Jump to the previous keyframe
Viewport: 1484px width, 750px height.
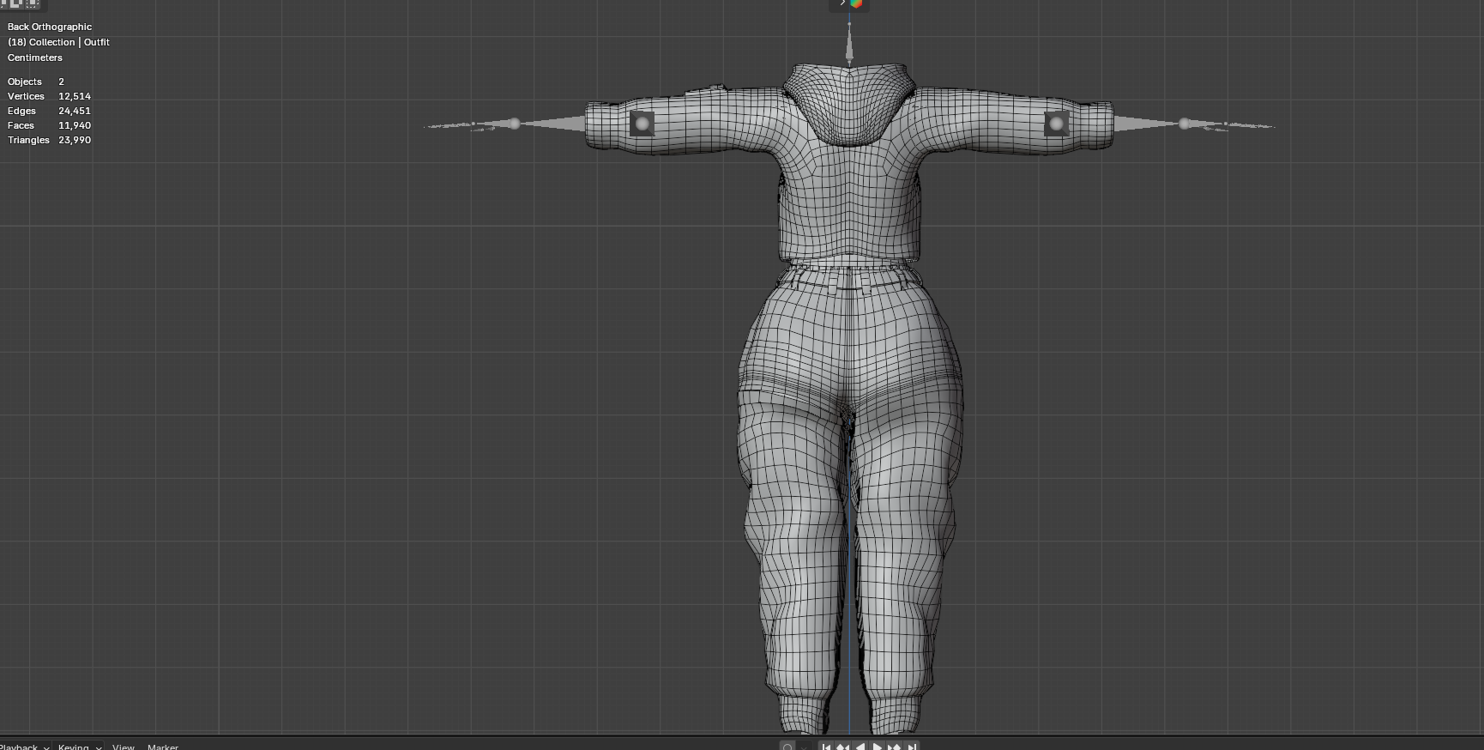[x=843, y=747]
